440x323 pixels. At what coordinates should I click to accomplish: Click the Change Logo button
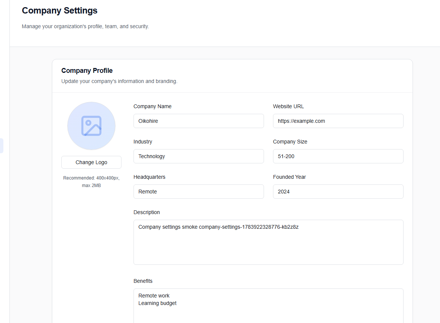[91, 162]
